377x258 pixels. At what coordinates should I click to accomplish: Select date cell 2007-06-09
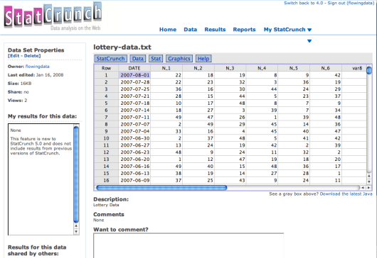click(134, 180)
